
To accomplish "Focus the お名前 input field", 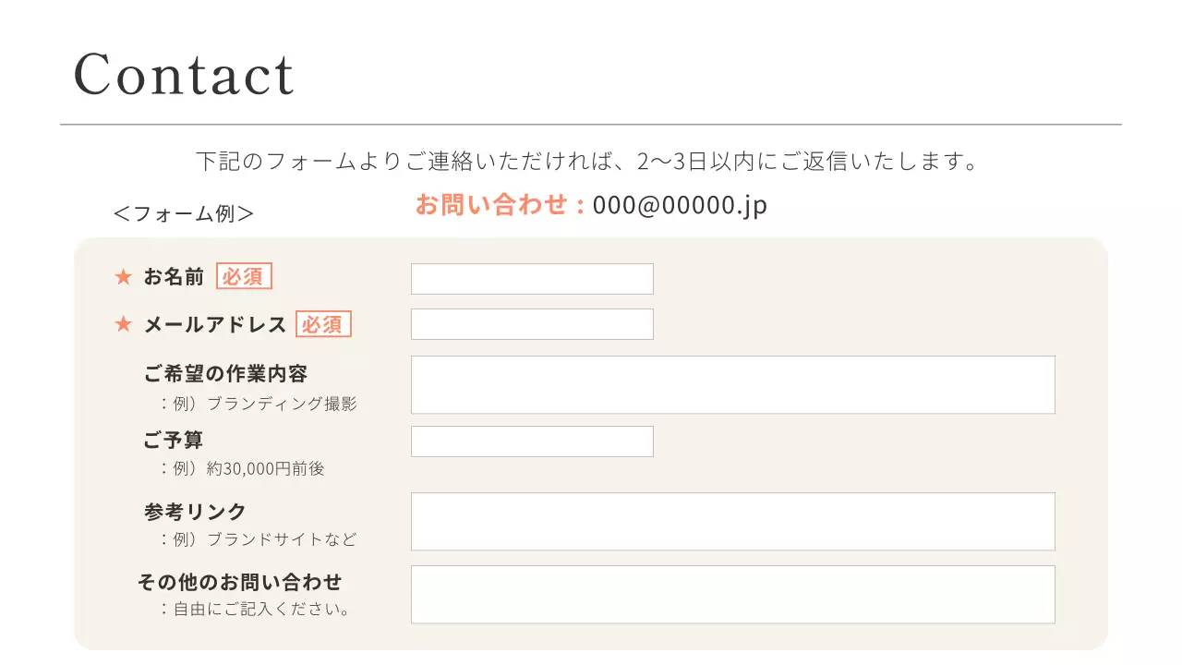I will point(532,279).
